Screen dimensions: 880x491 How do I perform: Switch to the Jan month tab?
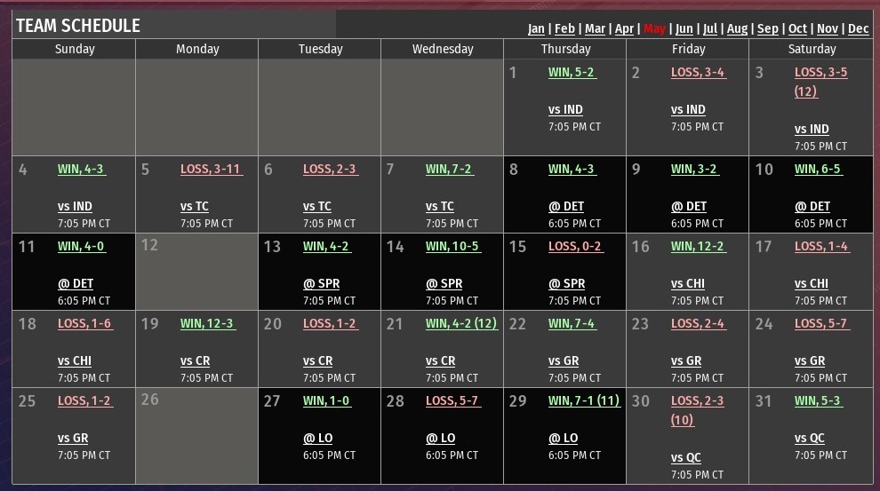[x=536, y=28]
